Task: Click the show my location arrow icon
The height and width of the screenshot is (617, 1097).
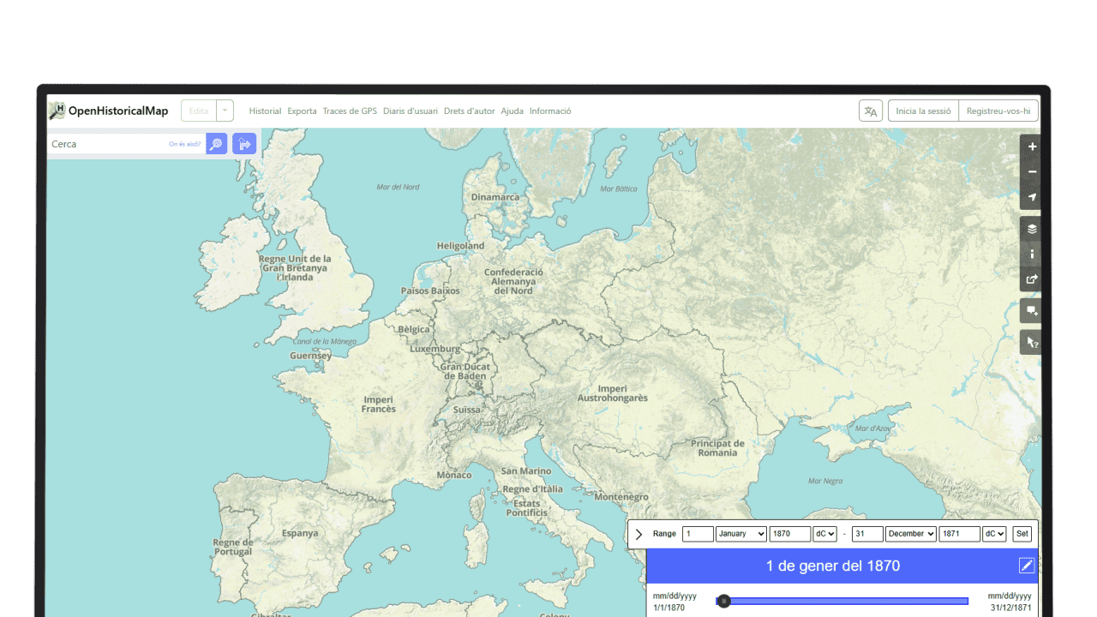Action: [1031, 197]
